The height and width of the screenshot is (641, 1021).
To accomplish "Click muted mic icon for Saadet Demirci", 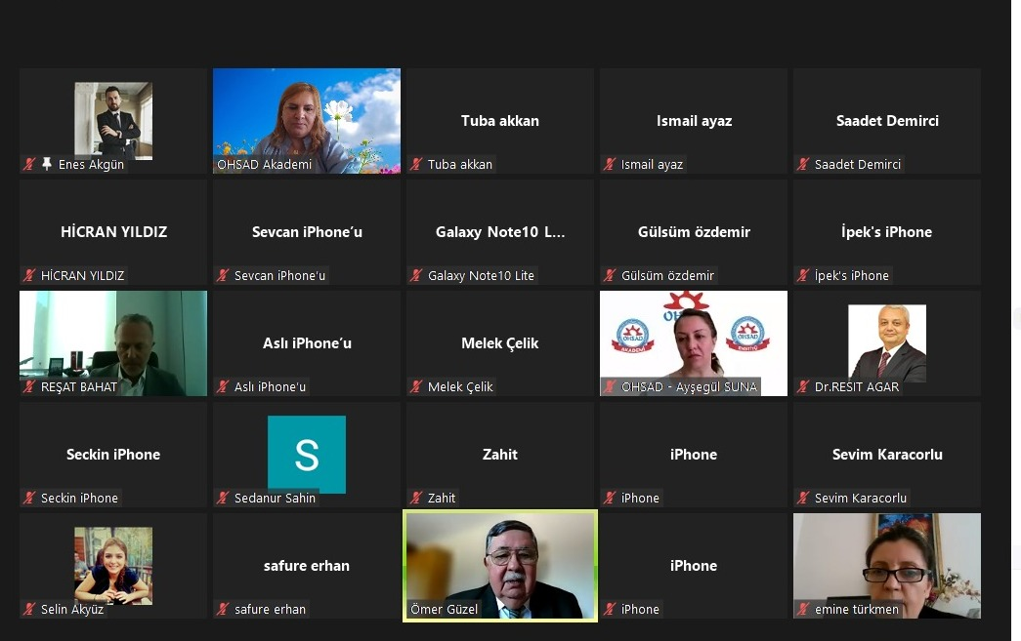I will 803,164.
